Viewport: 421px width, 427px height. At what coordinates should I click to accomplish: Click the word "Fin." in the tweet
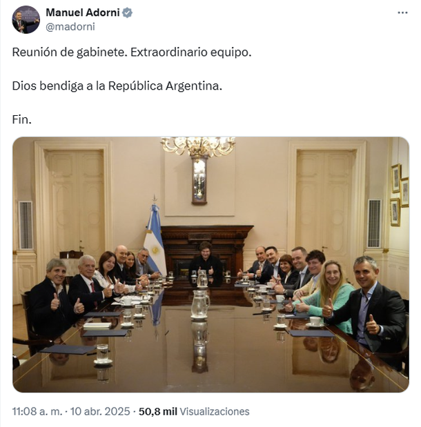[22, 119]
